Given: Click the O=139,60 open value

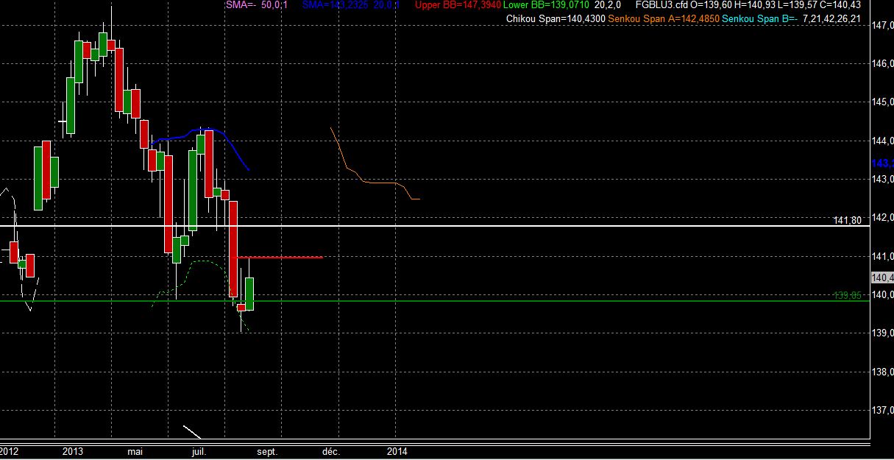Looking at the screenshot, I should pos(709,5).
